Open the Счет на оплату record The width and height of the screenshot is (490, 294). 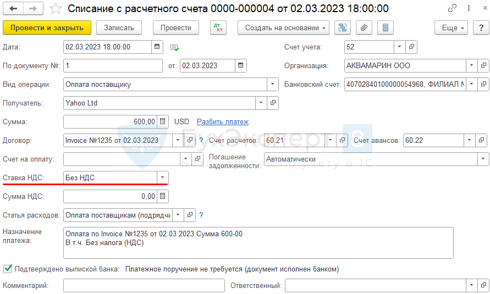pyautogui.click(x=197, y=159)
